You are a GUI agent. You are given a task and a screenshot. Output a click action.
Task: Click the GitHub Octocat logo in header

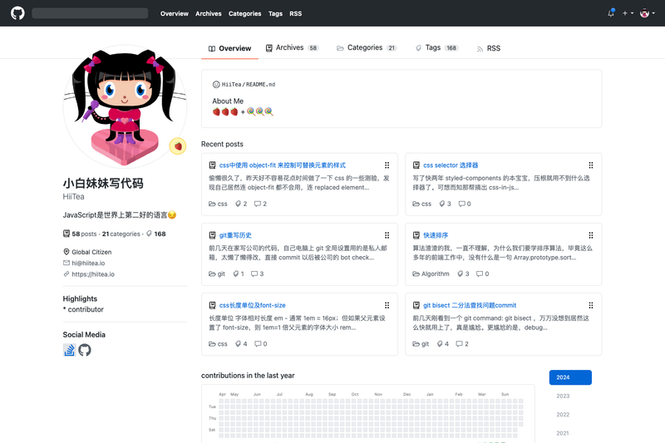(17, 13)
